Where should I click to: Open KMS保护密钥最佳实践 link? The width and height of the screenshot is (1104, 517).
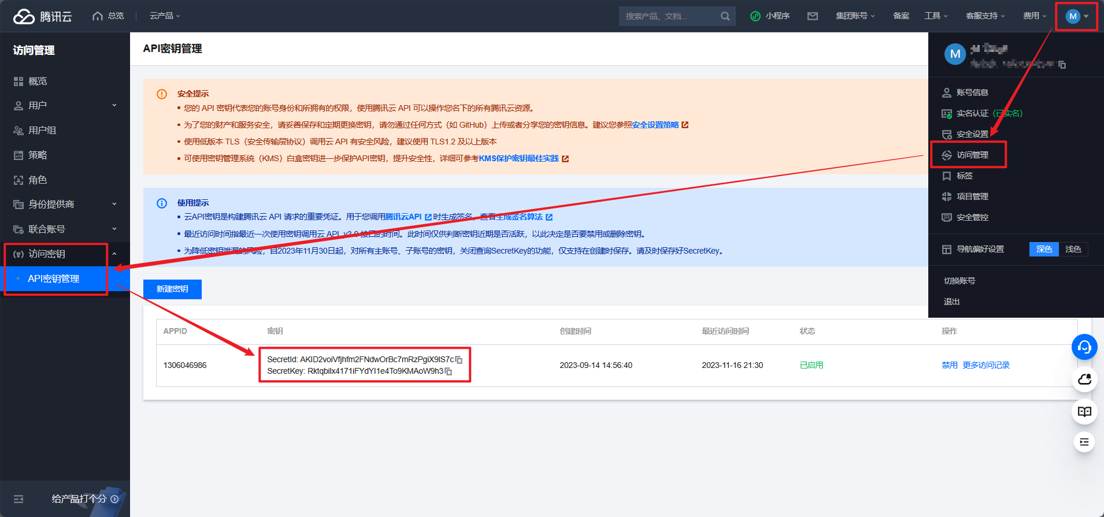(518, 158)
